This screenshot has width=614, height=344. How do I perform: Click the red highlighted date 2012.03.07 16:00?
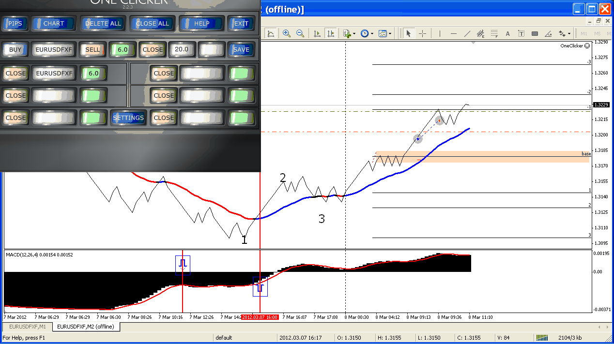[260, 317]
